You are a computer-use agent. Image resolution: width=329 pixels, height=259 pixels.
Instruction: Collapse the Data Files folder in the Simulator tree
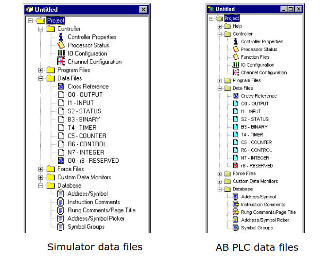point(41,78)
